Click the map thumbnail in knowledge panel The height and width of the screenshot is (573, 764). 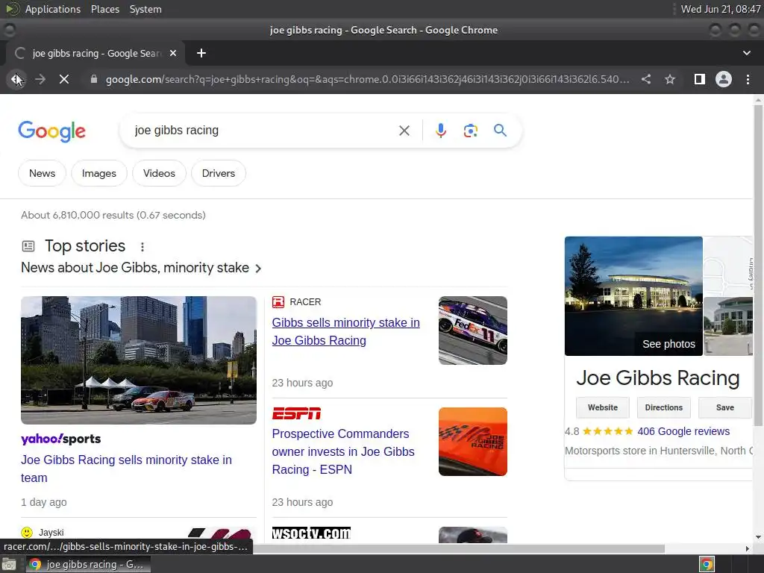point(728,266)
